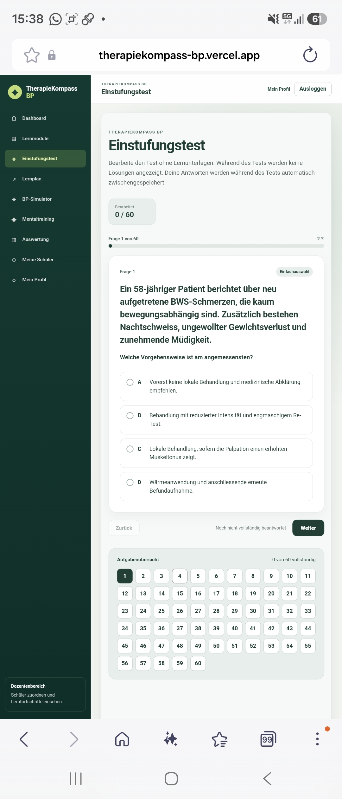Go back with the browser back arrow

pos(24,739)
